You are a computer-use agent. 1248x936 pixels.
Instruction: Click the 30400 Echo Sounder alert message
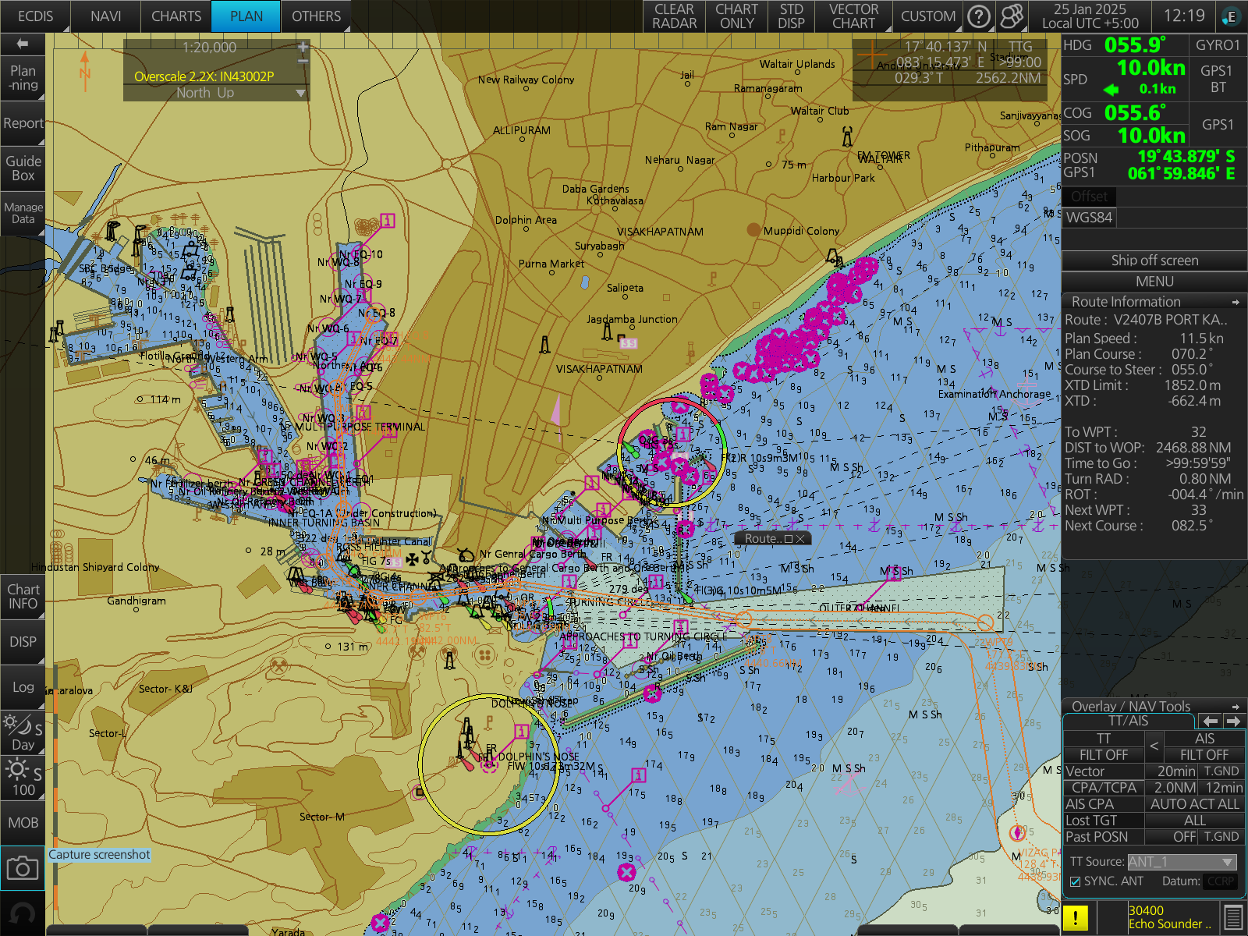click(x=1172, y=917)
